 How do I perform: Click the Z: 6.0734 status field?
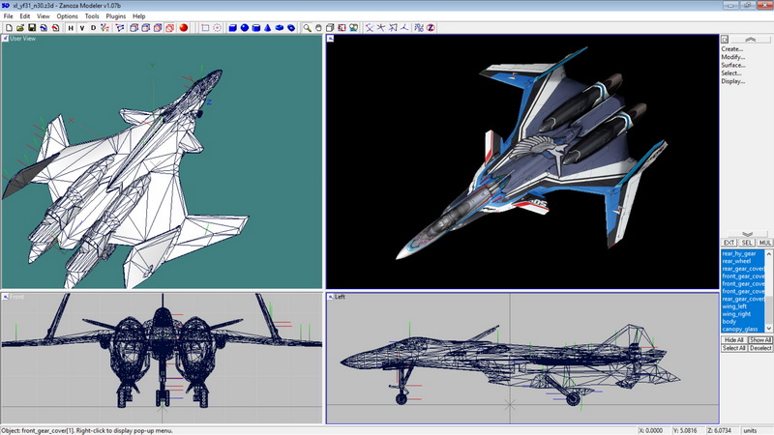click(x=722, y=430)
